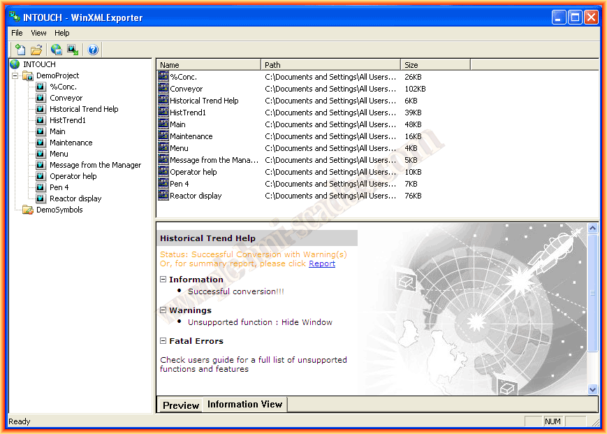Open the File menu
Screen dimensions: 607x434
coord(17,33)
